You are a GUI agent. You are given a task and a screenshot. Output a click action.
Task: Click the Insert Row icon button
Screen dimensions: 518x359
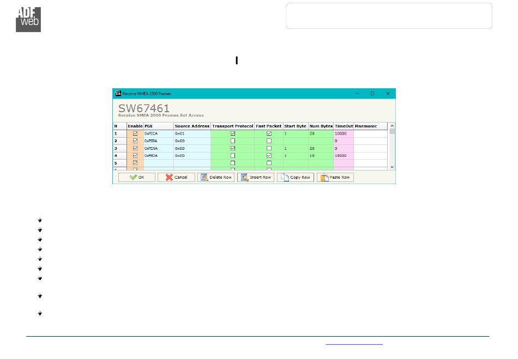[x=256, y=178]
